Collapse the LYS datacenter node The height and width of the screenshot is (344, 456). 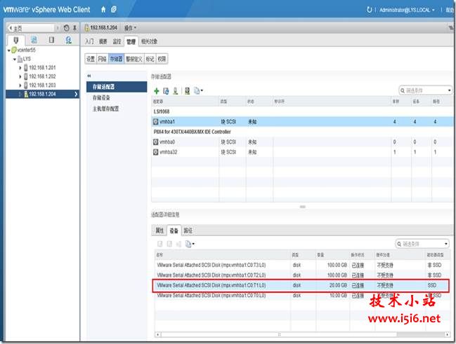(x=15, y=59)
